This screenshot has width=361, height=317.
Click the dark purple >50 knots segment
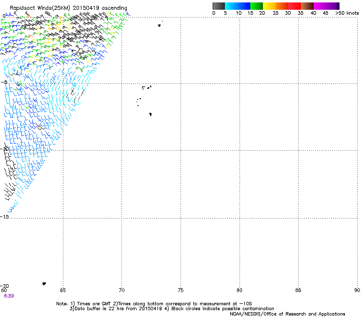coord(338,6)
